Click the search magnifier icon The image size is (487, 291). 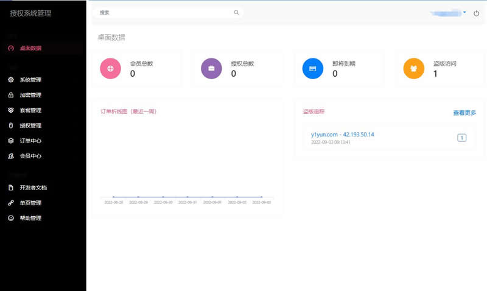click(236, 12)
